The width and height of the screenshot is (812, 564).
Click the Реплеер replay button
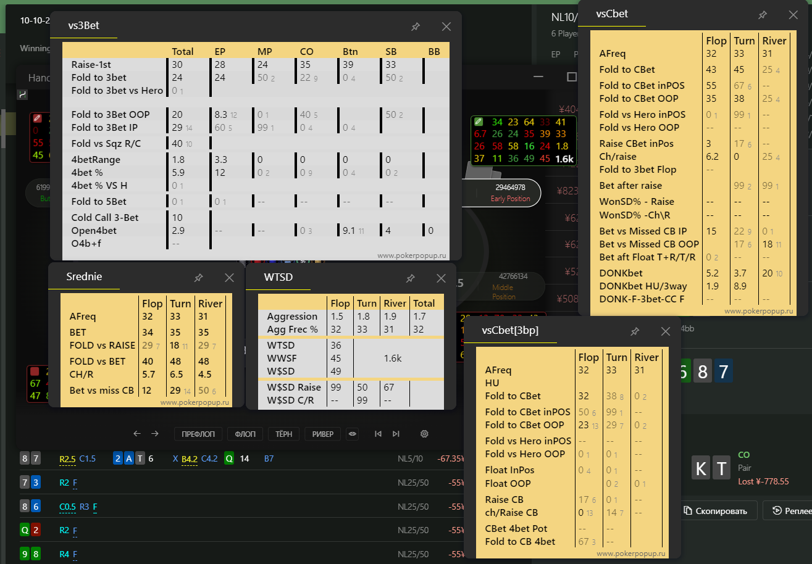click(788, 511)
